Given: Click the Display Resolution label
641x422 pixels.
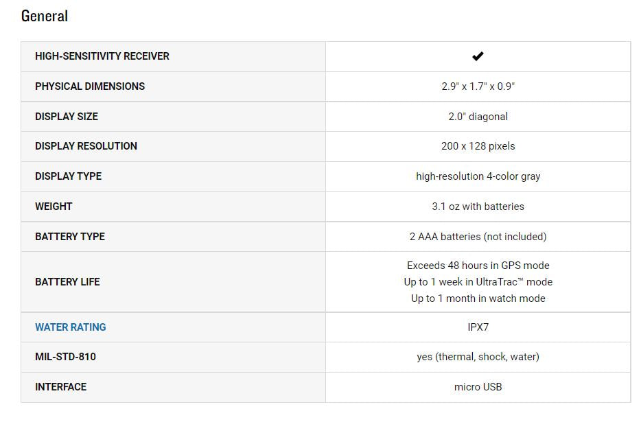Looking at the screenshot, I should (86, 146).
